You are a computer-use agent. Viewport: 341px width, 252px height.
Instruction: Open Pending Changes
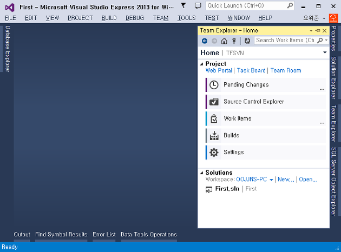click(x=266, y=85)
